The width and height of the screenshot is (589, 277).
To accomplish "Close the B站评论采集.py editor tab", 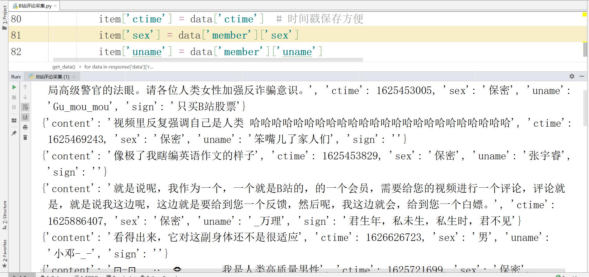I will 55,6.
